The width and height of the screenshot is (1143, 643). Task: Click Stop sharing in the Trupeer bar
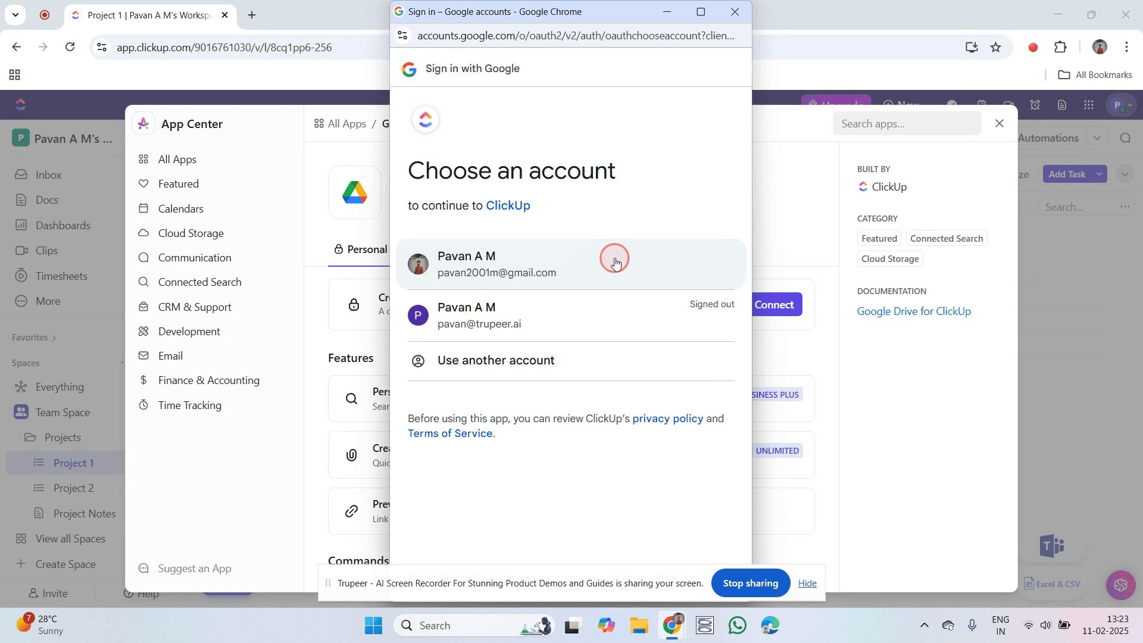(x=750, y=583)
